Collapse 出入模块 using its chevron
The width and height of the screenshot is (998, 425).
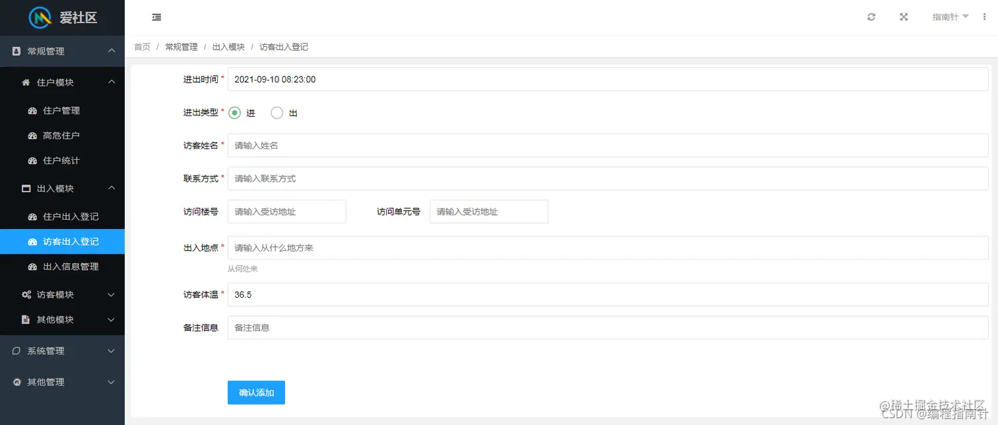tap(112, 188)
